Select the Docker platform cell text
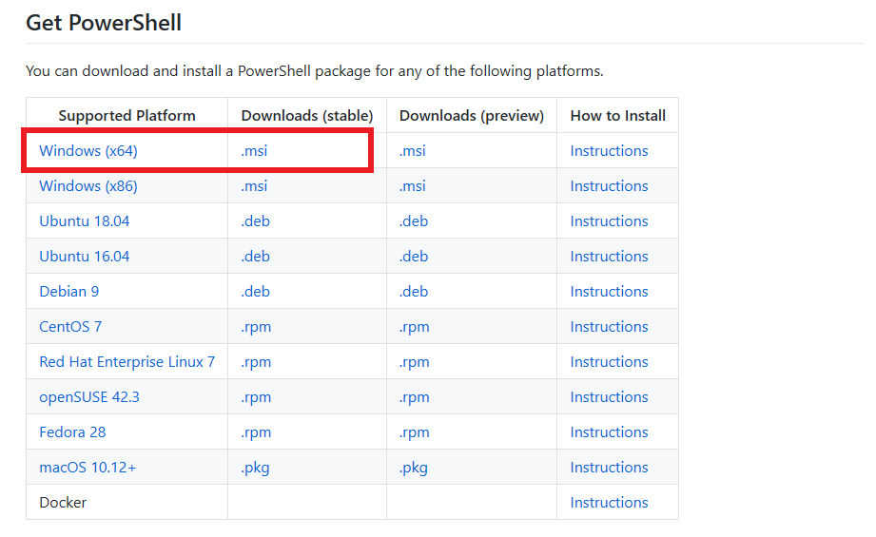 [x=63, y=503]
